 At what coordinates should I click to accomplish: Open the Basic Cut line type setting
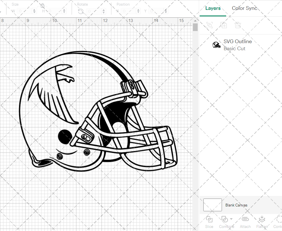coord(234,49)
